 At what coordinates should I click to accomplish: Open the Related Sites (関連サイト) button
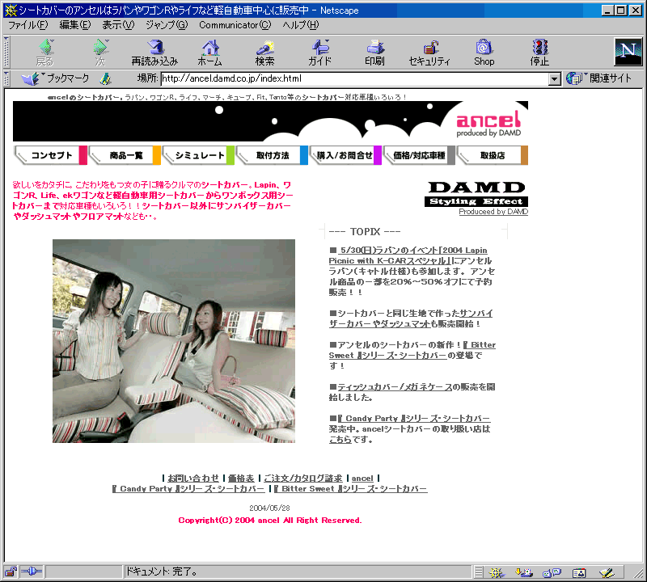tap(599, 78)
